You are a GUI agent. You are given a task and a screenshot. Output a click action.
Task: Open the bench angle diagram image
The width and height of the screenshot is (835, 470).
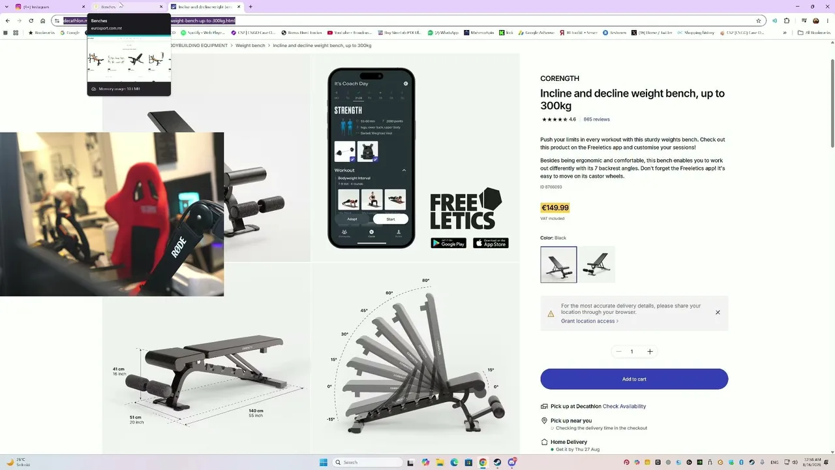coord(416,358)
